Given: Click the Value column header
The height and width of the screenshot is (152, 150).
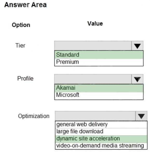Looking at the screenshot, I should (x=95, y=24).
